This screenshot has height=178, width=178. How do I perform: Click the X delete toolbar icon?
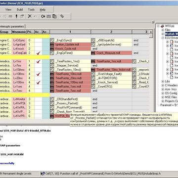[x=30, y=16]
